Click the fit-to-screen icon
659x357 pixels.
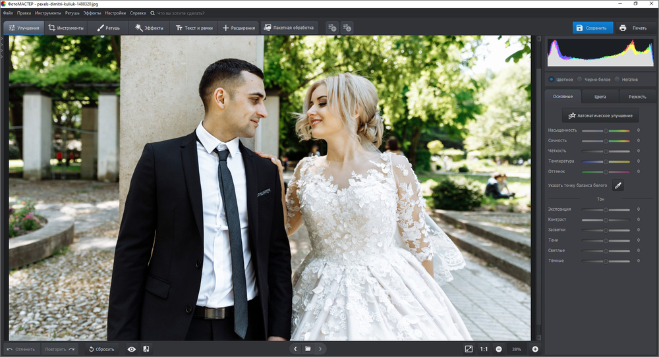(x=469, y=349)
